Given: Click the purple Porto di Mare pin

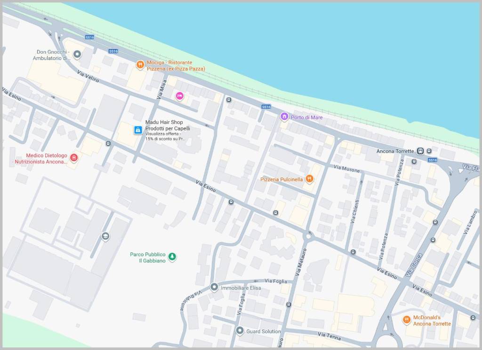Looking at the screenshot, I should point(284,117).
